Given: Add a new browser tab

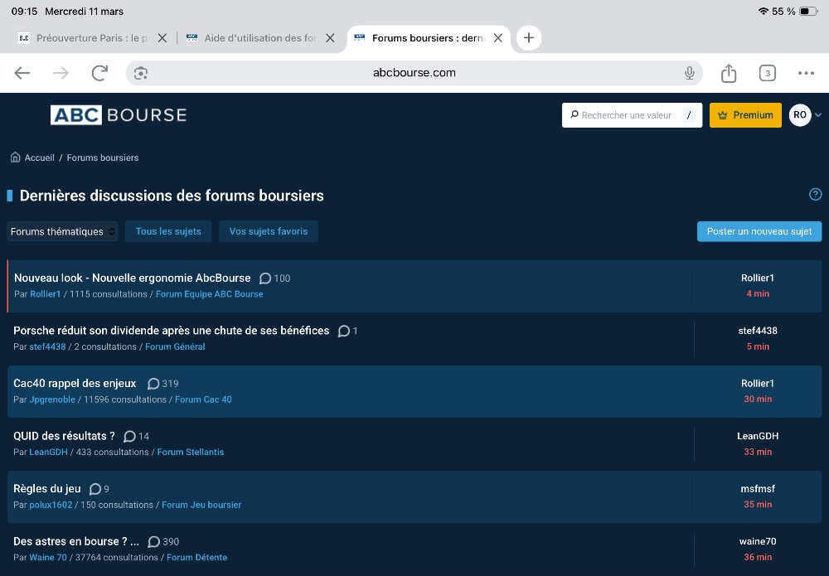Looking at the screenshot, I should pyautogui.click(x=529, y=38).
